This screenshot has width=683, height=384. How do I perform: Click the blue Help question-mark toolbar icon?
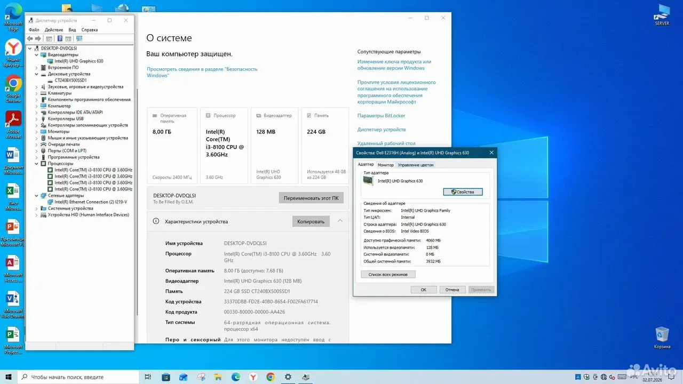tap(60, 38)
